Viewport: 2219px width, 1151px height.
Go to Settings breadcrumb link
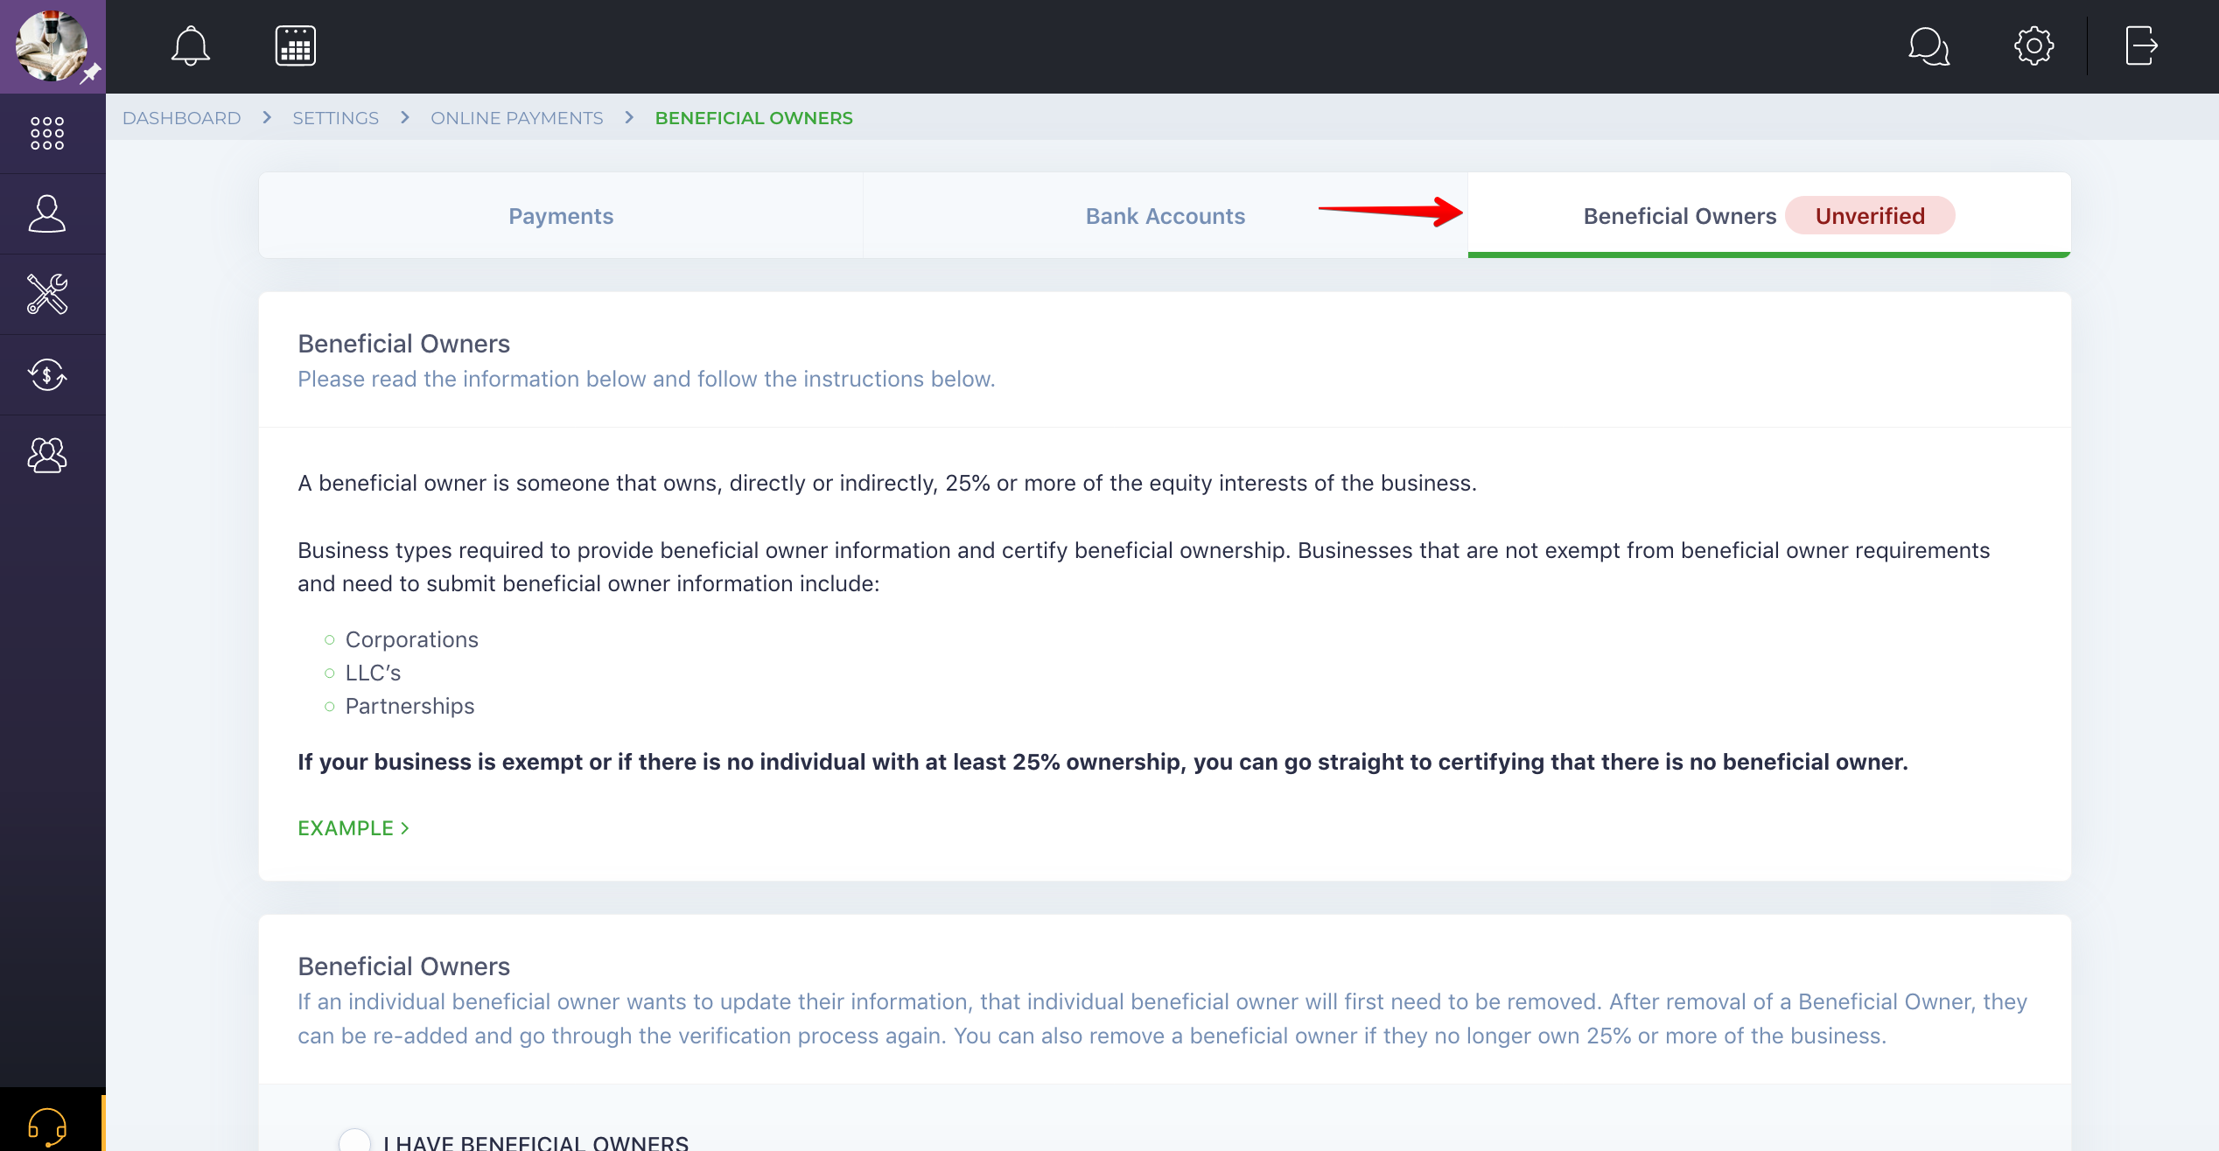coord(335,118)
